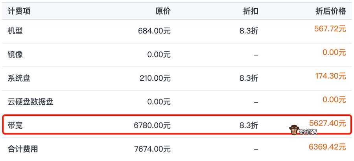Image resolution: width=354 pixels, height=161 pixels.
Task: Click the 计费项 column header
Action: pos(19,11)
